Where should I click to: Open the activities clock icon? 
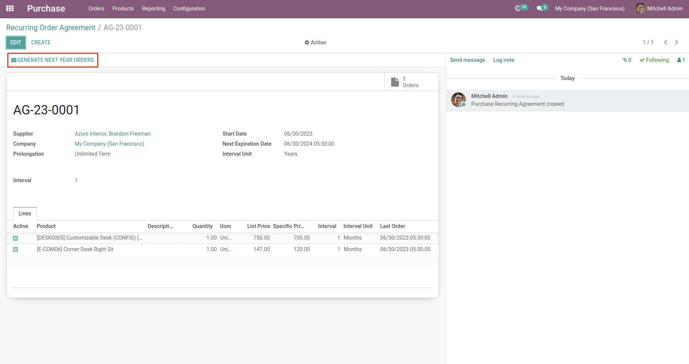[518, 8]
